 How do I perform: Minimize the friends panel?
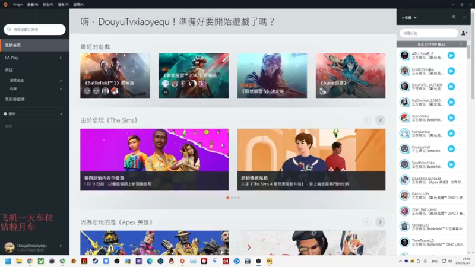click(464, 17)
